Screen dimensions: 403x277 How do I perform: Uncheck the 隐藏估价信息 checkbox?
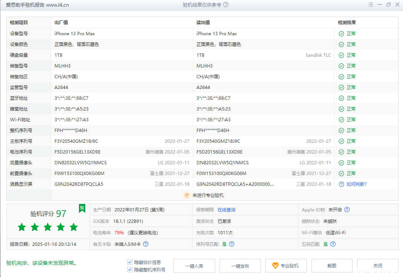point(130,263)
